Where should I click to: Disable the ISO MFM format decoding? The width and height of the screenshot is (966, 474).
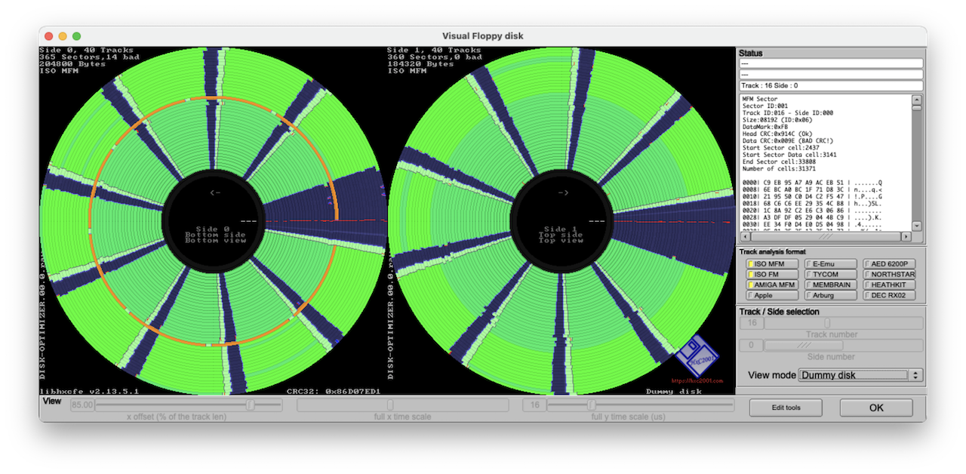click(771, 263)
